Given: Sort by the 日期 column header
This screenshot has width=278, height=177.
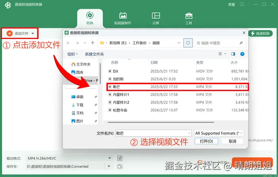Looking at the screenshot, I should pos(154,62).
